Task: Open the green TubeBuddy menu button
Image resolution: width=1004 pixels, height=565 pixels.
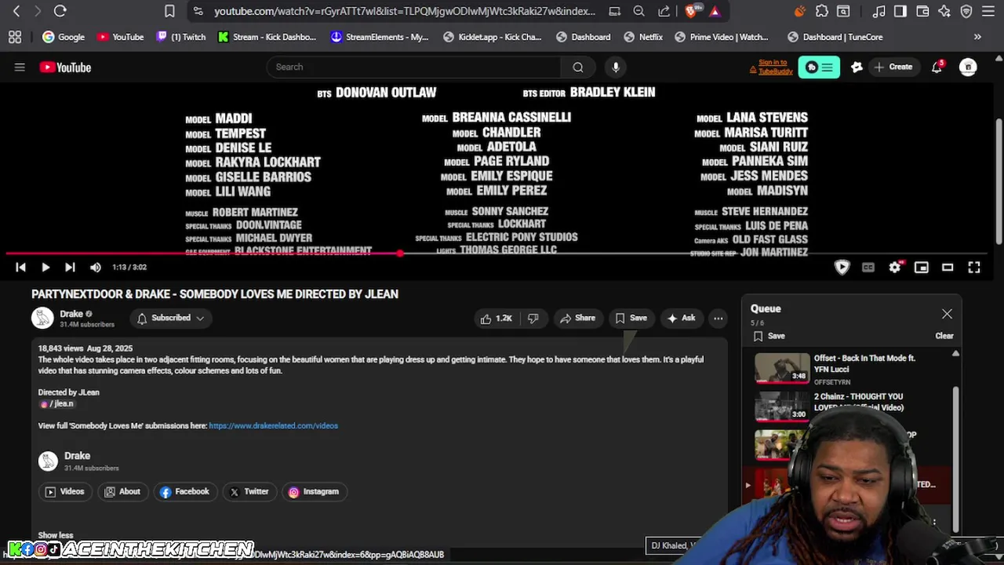Action: (819, 67)
